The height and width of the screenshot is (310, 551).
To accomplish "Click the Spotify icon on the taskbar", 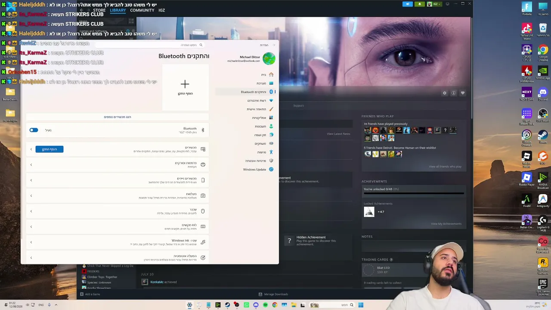I will [265, 305].
